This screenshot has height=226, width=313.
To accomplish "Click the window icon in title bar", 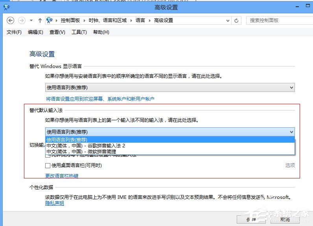I will tap(7, 7).
